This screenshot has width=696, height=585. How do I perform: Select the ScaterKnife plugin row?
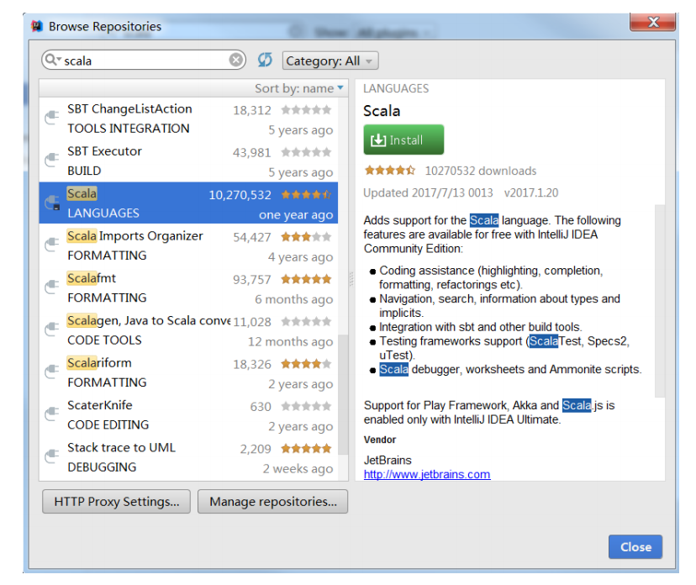point(188,414)
